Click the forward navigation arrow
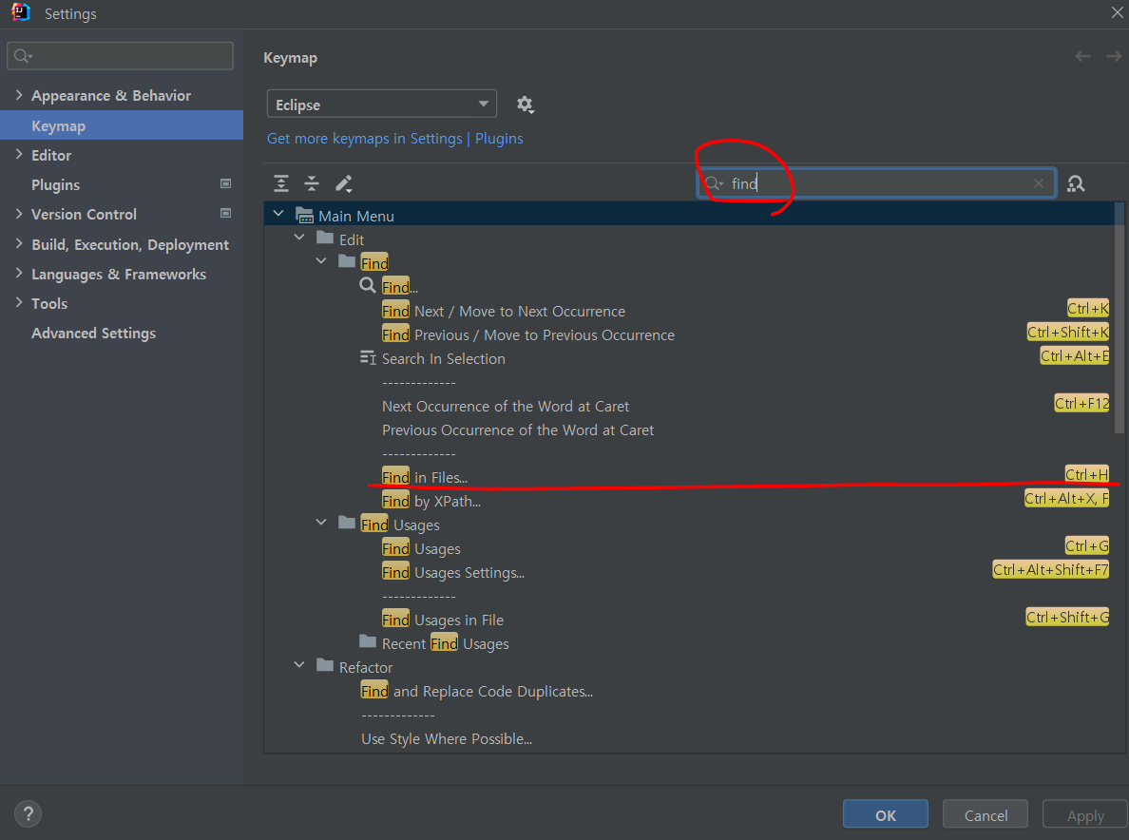 pos(1114,56)
